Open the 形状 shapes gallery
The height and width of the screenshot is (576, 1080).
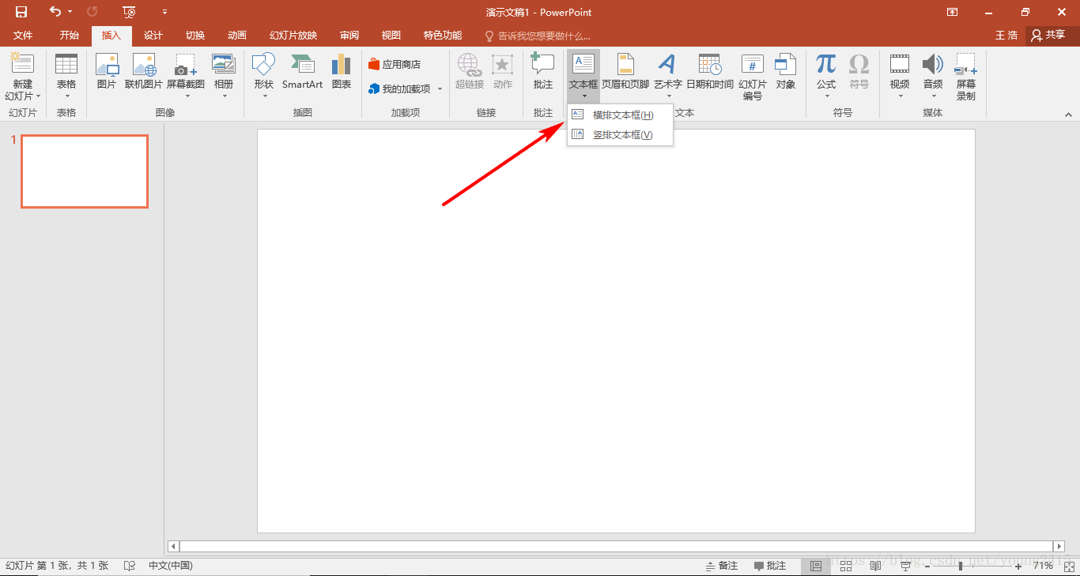pyautogui.click(x=263, y=76)
